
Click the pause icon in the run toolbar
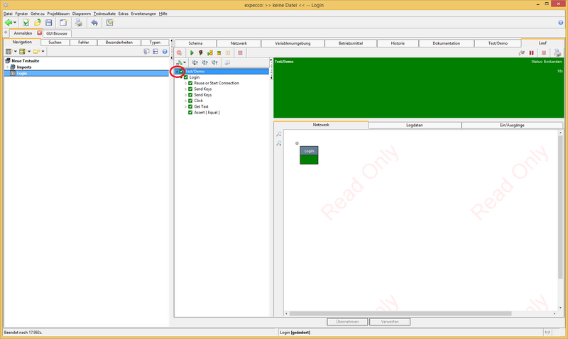click(x=531, y=52)
